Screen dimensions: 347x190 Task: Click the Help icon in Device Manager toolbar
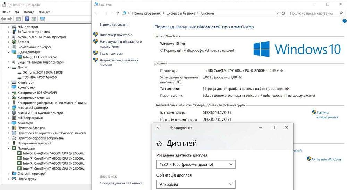point(27,19)
